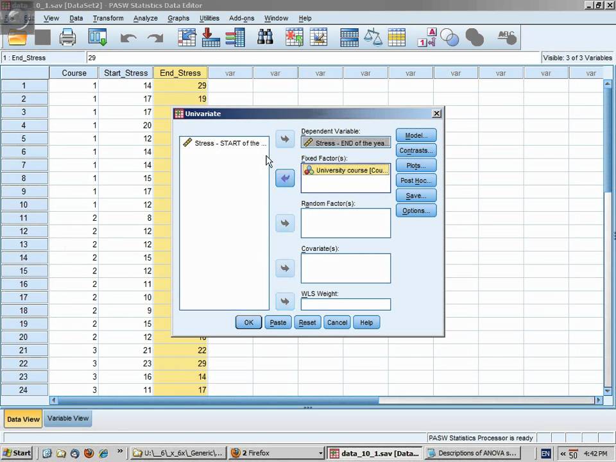Click the Contrasts... button
Image resolution: width=616 pixels, height=462 pixels.
pos(416,150)
